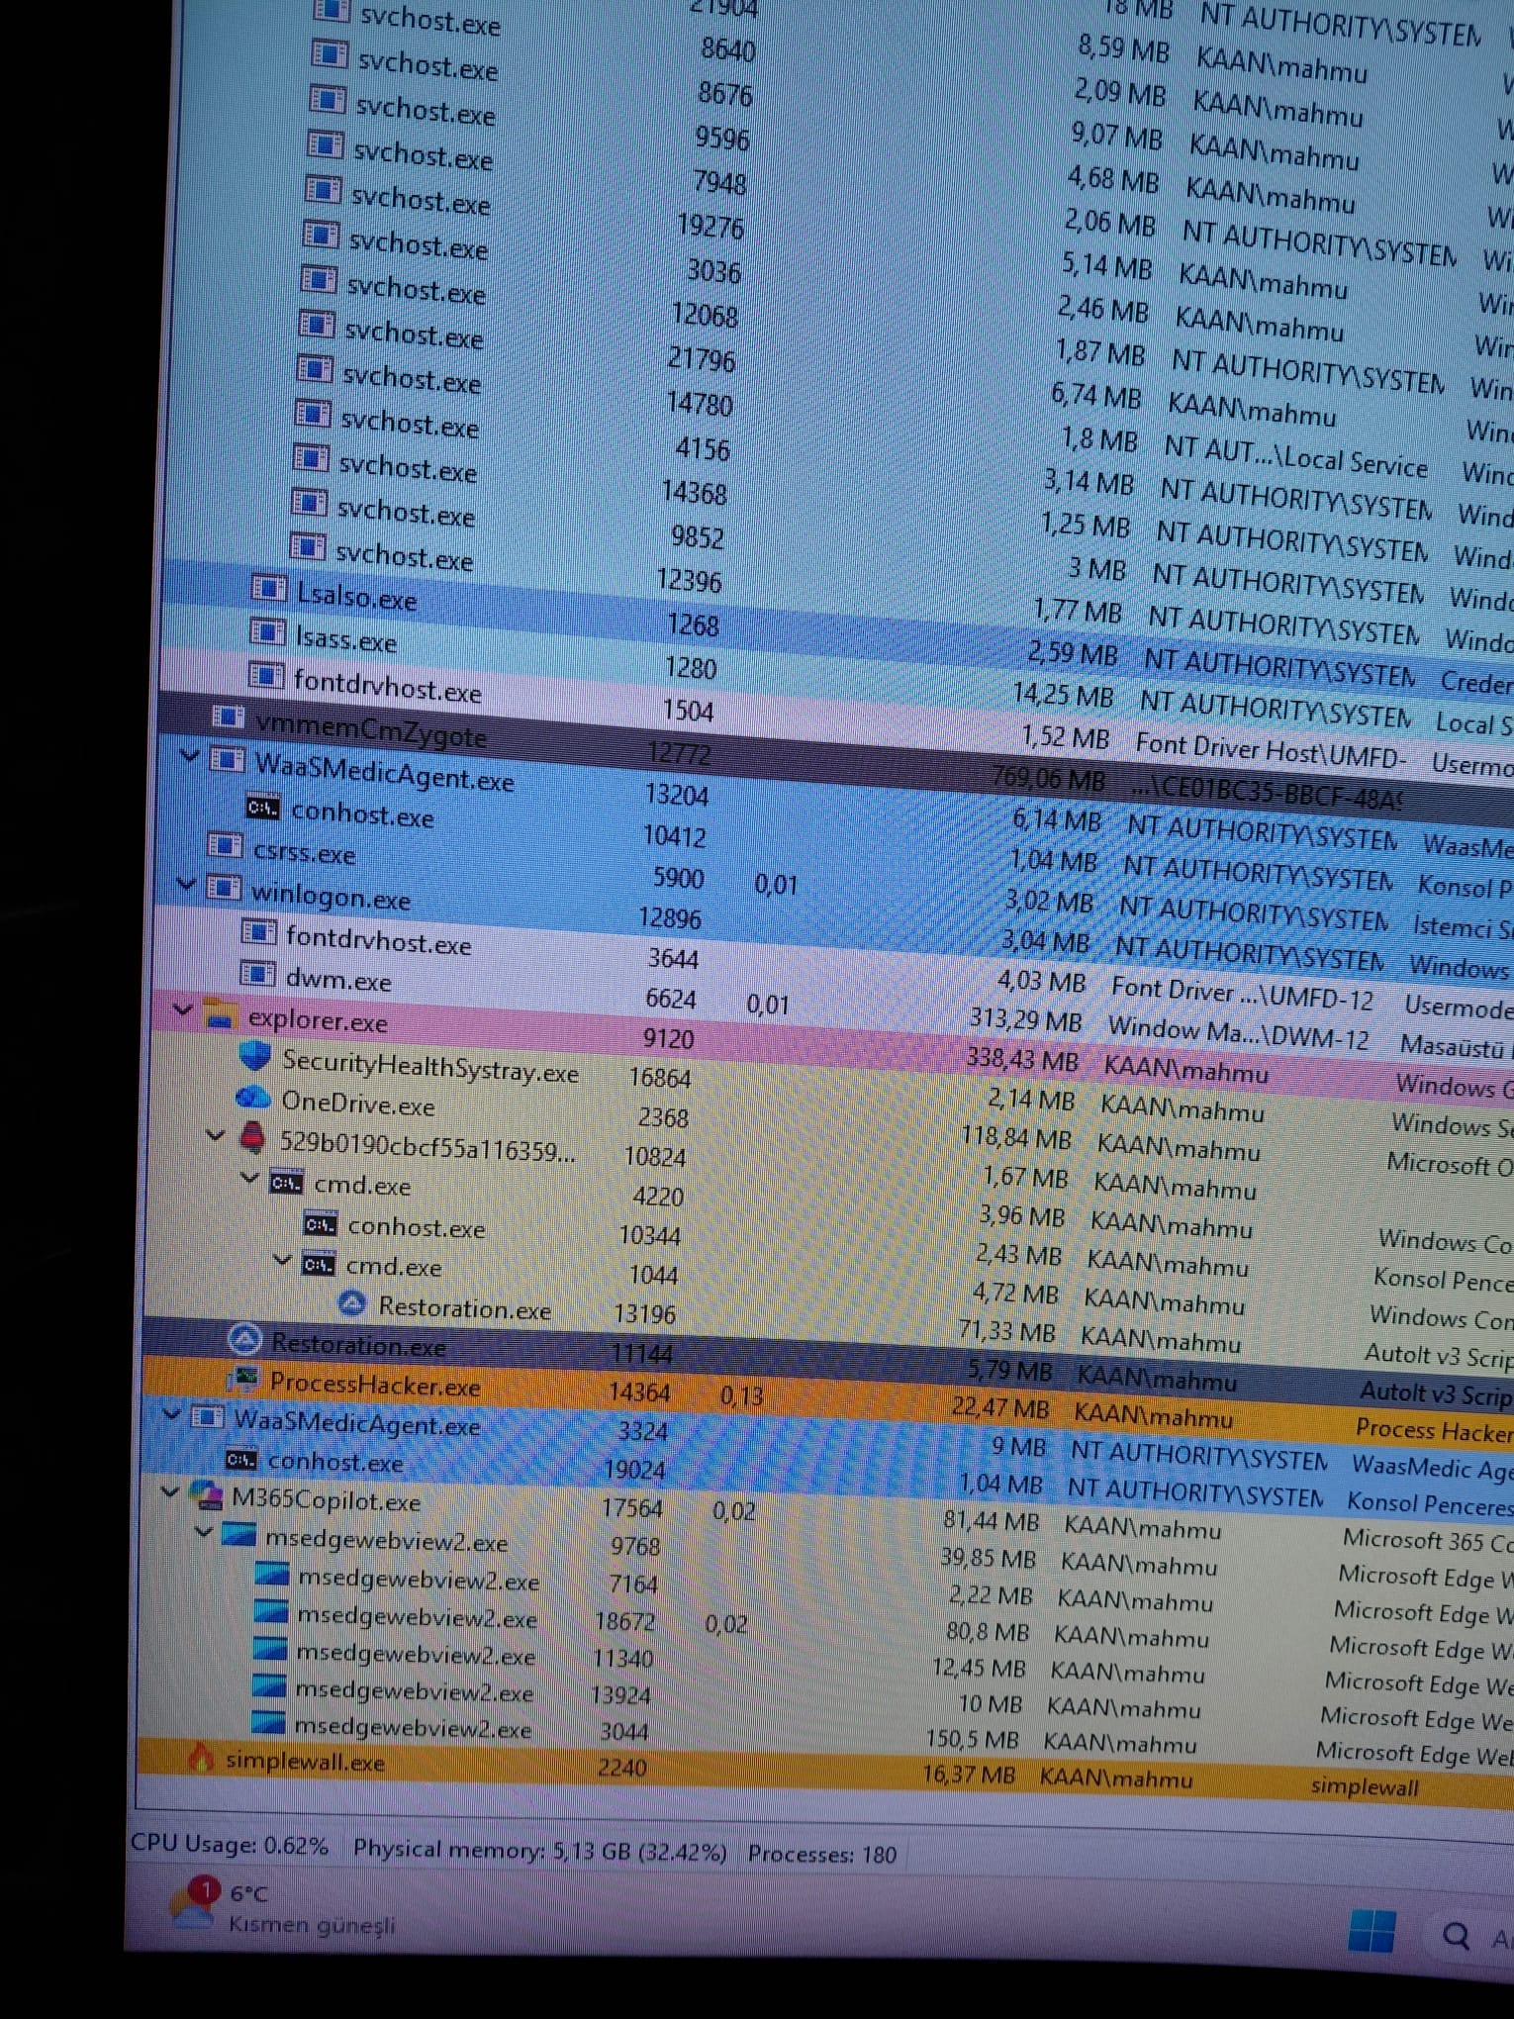Click the dwm.exe process icon
This screenshot has width=1514, height=2019.
(x=257, y=974)
